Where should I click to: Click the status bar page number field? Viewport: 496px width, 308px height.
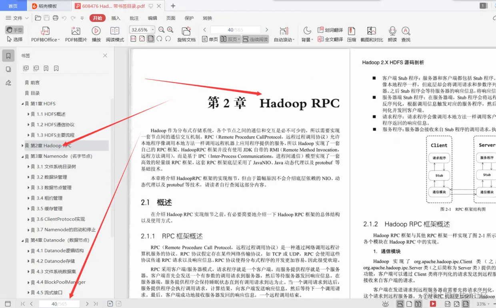pos(59,304)
